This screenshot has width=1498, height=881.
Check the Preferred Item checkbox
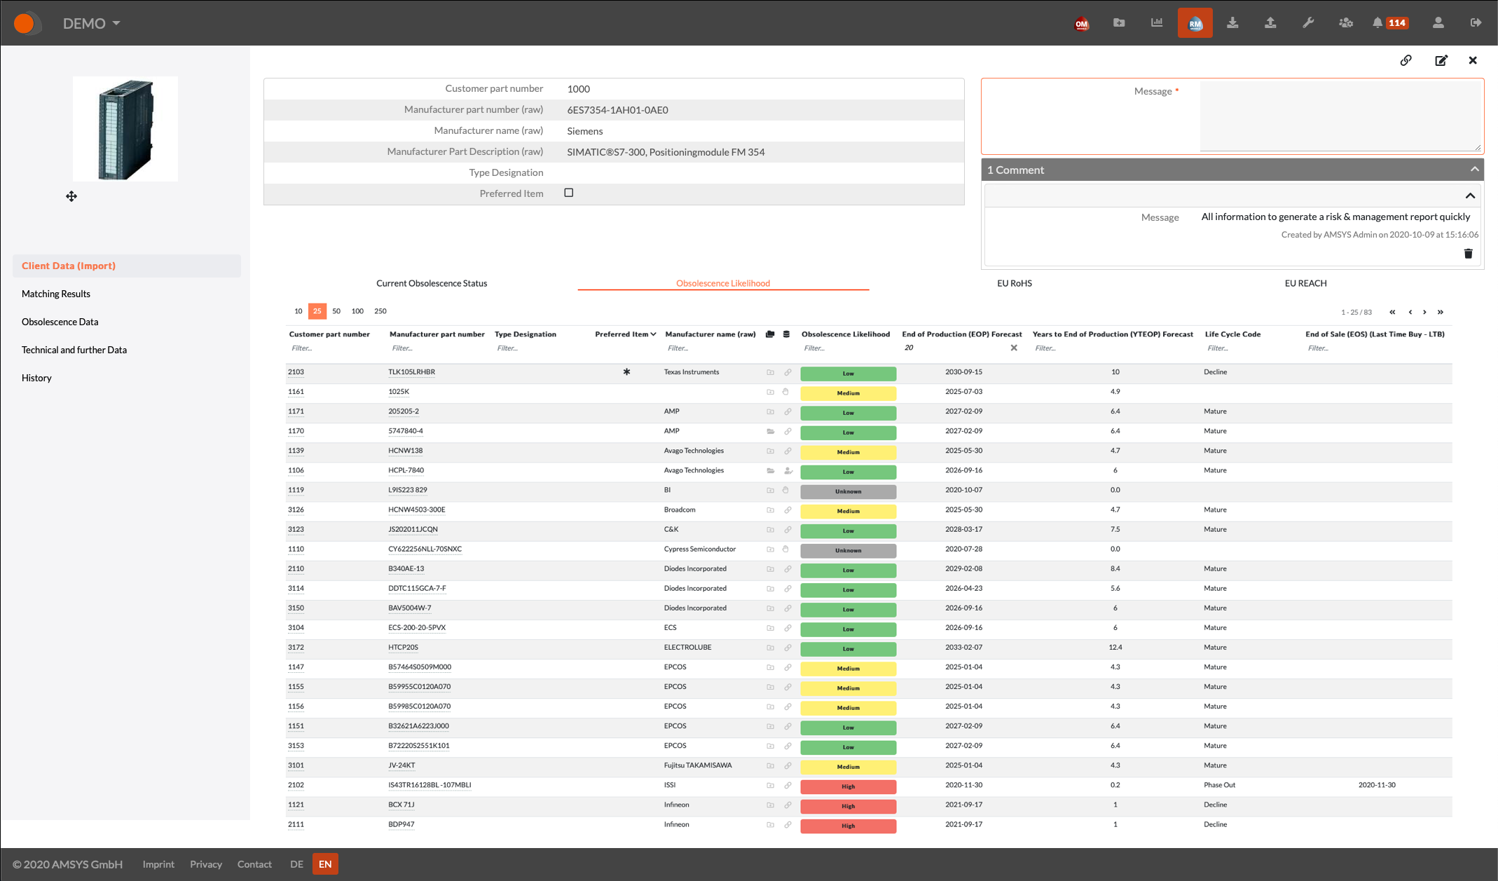568,192
